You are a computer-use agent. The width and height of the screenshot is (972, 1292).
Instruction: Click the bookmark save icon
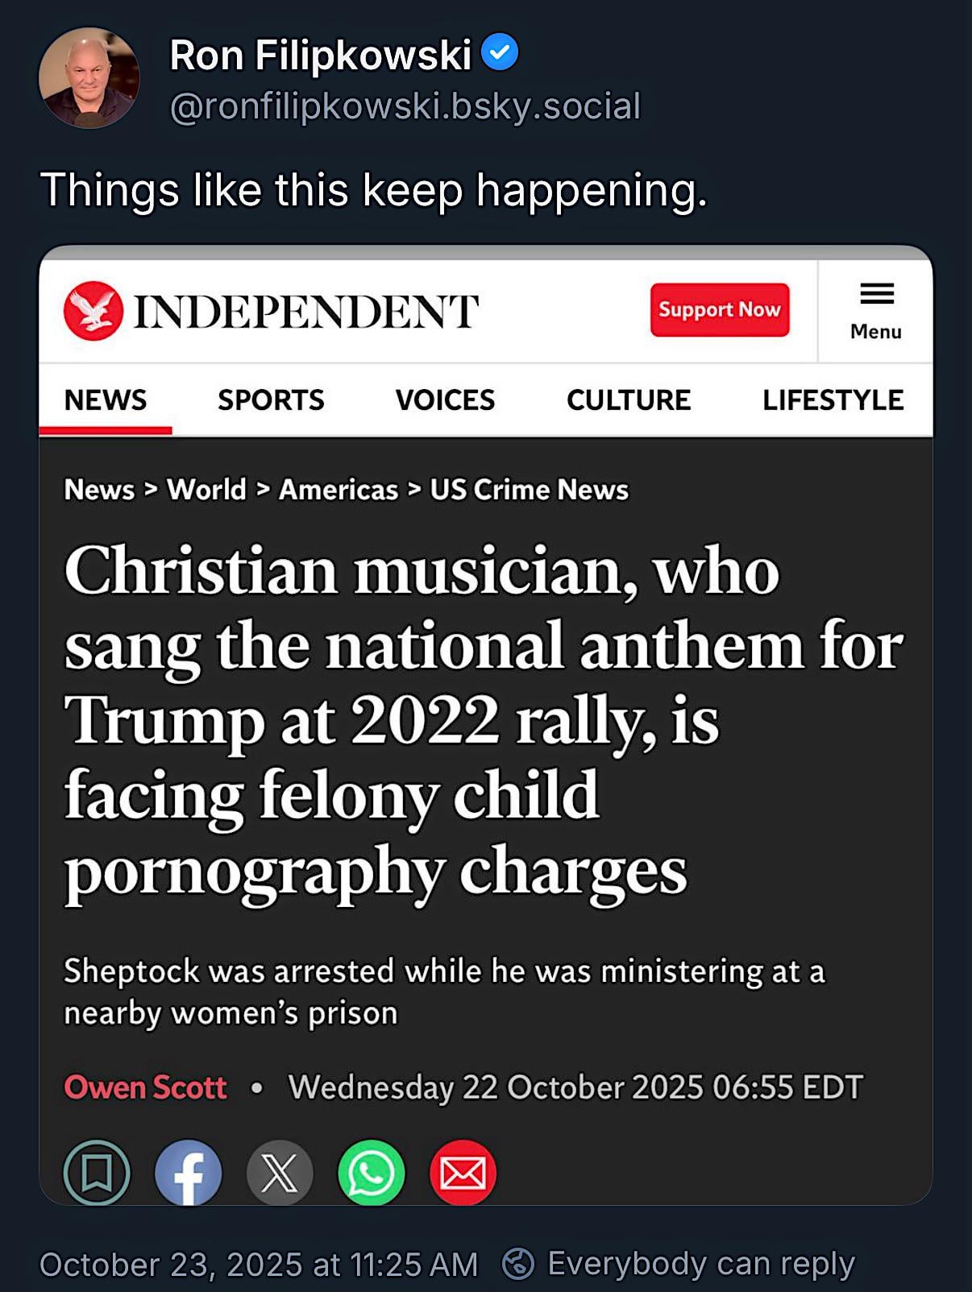click(x=97, y=1173)
